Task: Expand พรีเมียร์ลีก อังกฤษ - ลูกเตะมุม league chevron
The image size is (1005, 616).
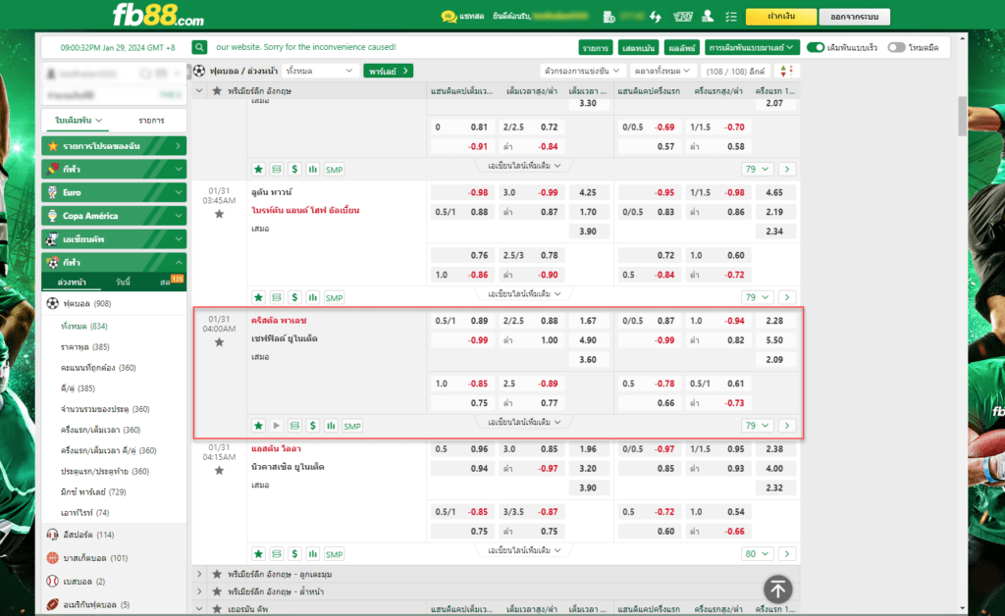Action: (199, 575)
